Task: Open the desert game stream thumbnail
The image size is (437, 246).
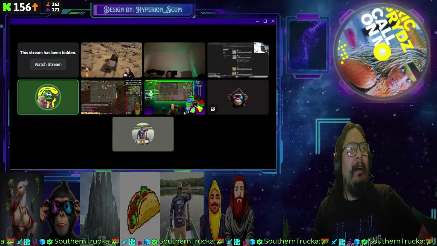Action: point(111,60)
